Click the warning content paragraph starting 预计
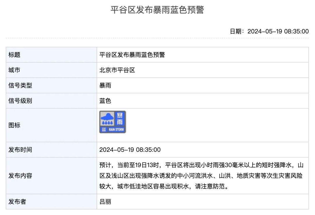The image size is (315, 215). coord(201,176)
